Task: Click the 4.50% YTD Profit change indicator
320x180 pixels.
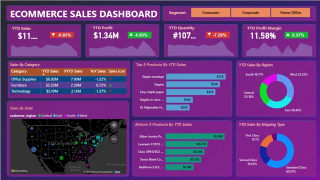Action: tap(139, 35)
